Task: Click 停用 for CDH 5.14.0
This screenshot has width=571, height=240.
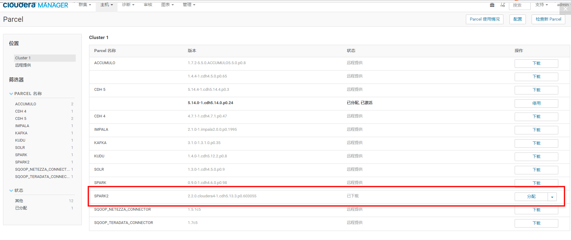Action: pyautogui.click(x=536, y=103)
